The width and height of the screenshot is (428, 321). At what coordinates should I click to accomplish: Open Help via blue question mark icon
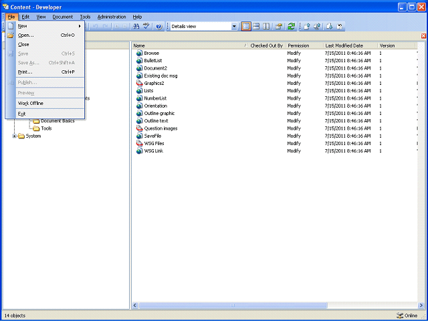(x=159, y=27)
